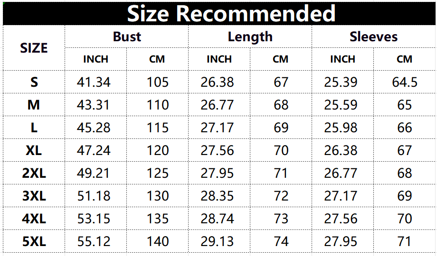Click the Bust column header
Image resolution: width=437 pixels, height=256 pixels.
click(x=127, y=37)
